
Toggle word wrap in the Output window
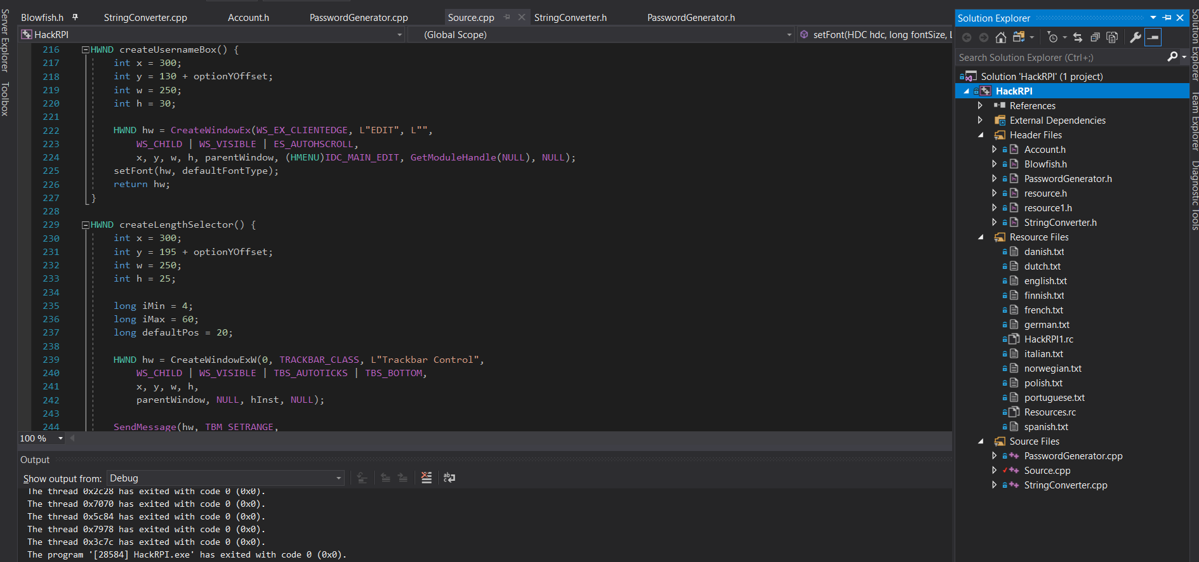click(449, 478)
